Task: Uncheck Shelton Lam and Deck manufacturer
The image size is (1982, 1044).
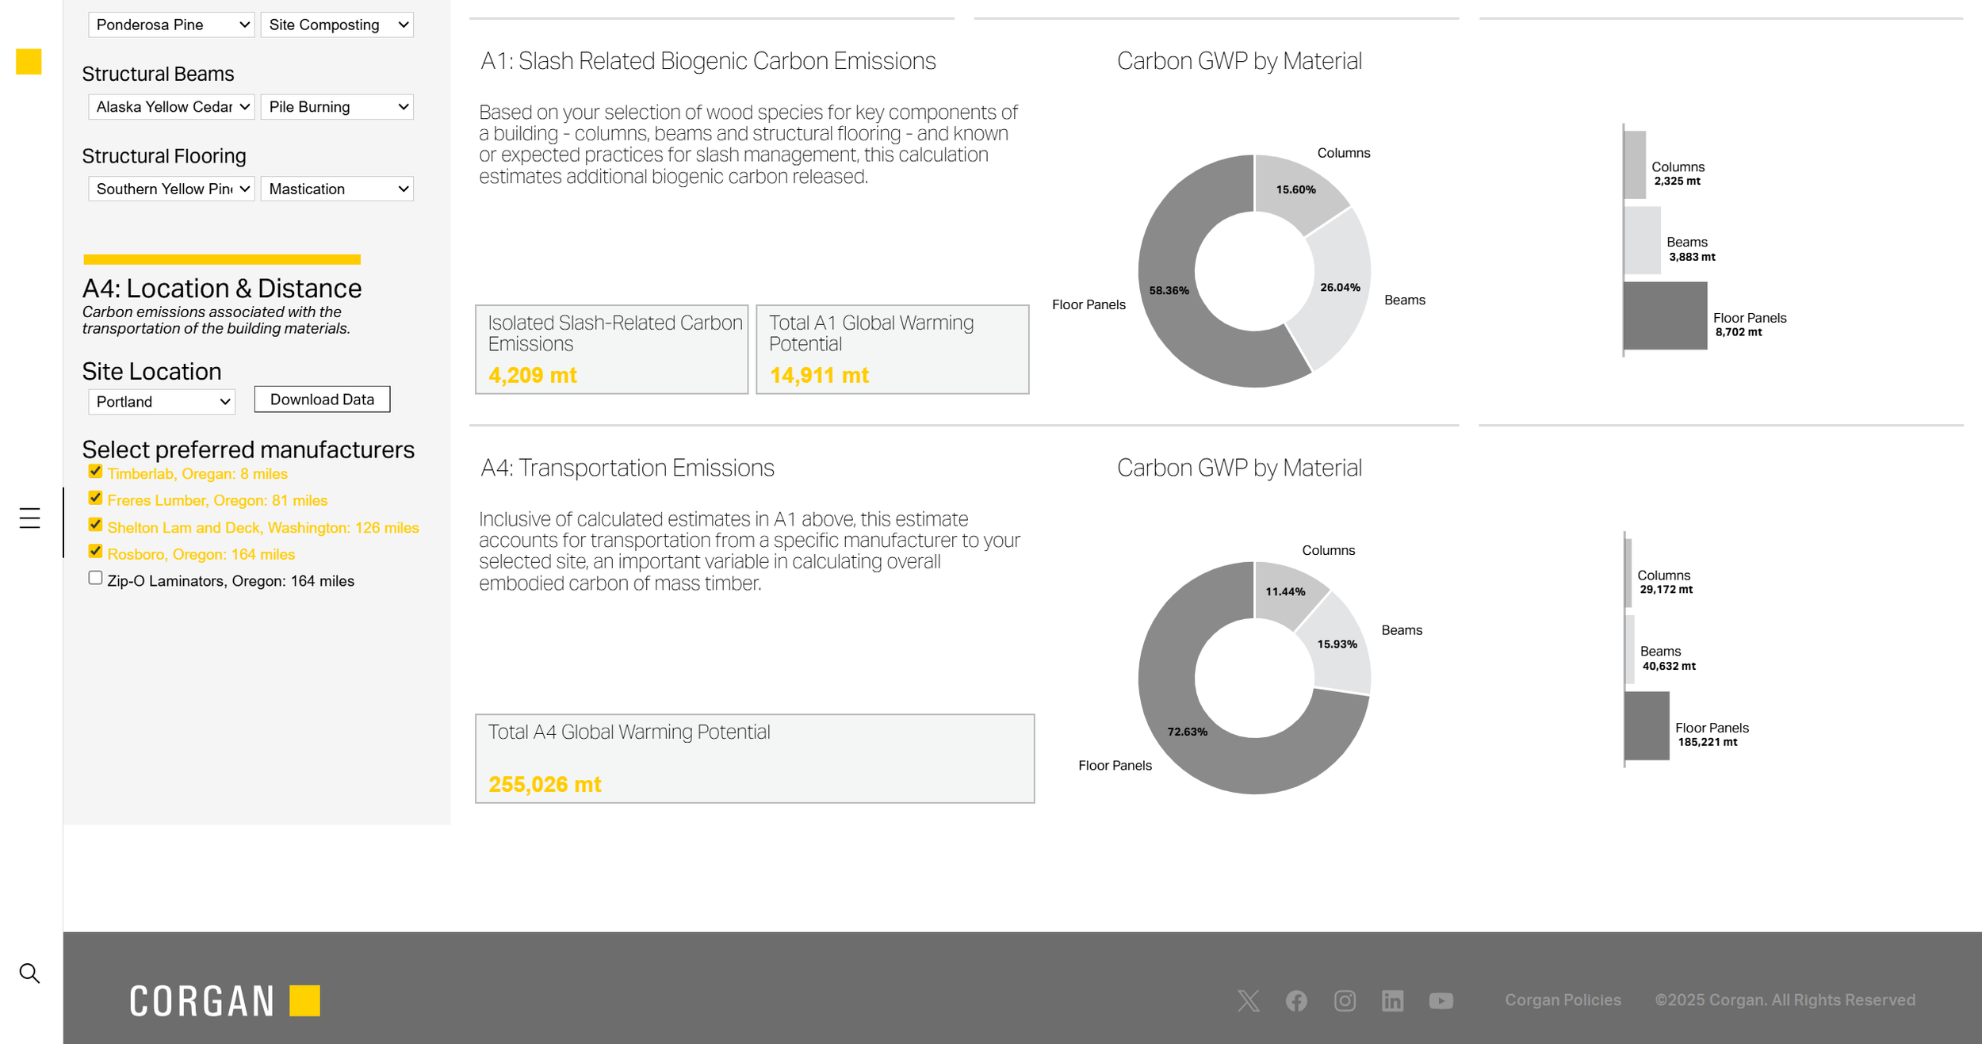Action: click(95, 525)
